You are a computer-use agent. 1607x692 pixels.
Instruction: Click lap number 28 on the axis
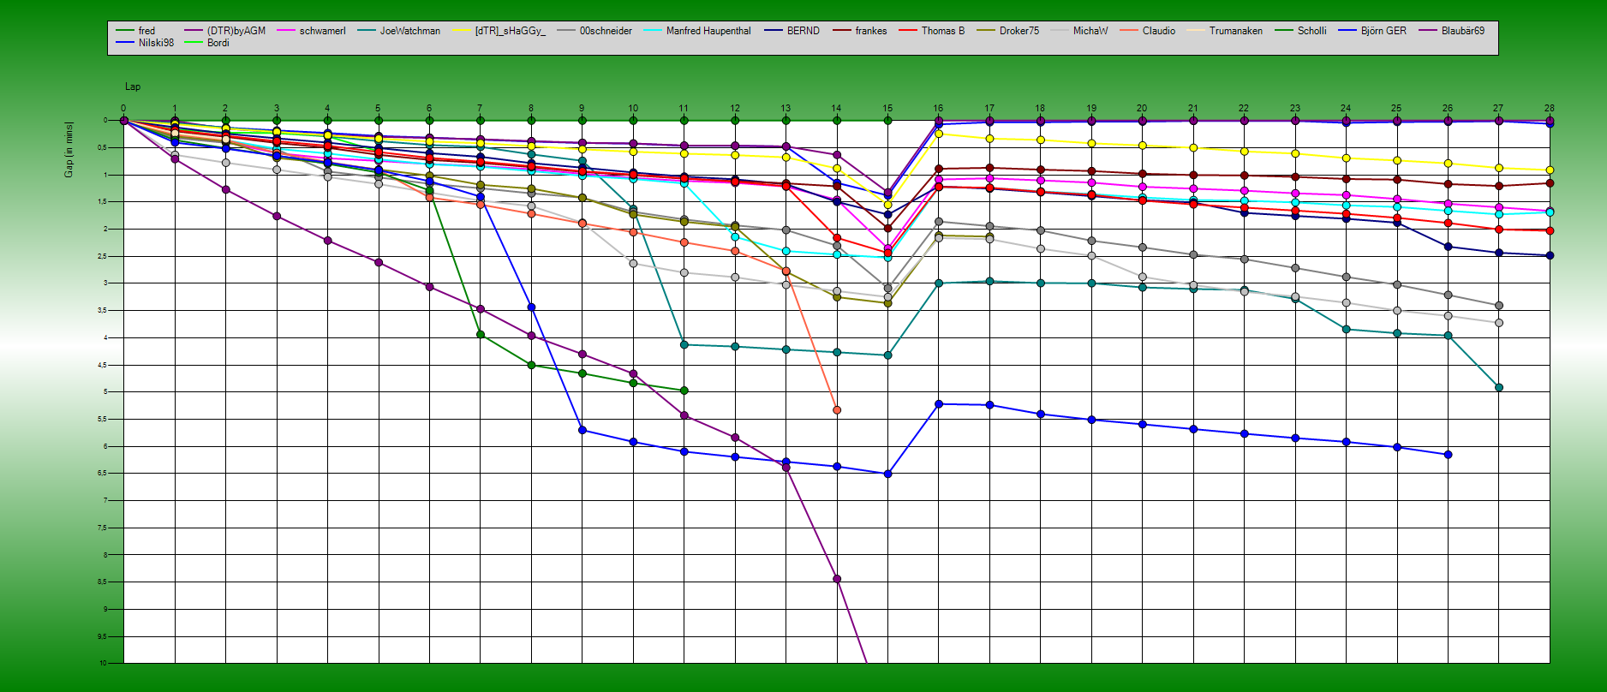click(x=1550, y=109)
